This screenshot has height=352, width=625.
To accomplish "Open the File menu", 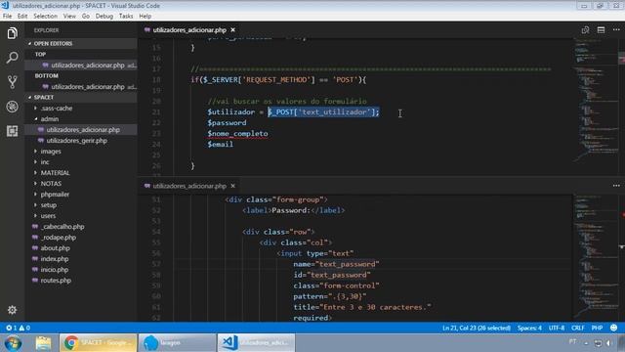I will click(x=7, y=16).
